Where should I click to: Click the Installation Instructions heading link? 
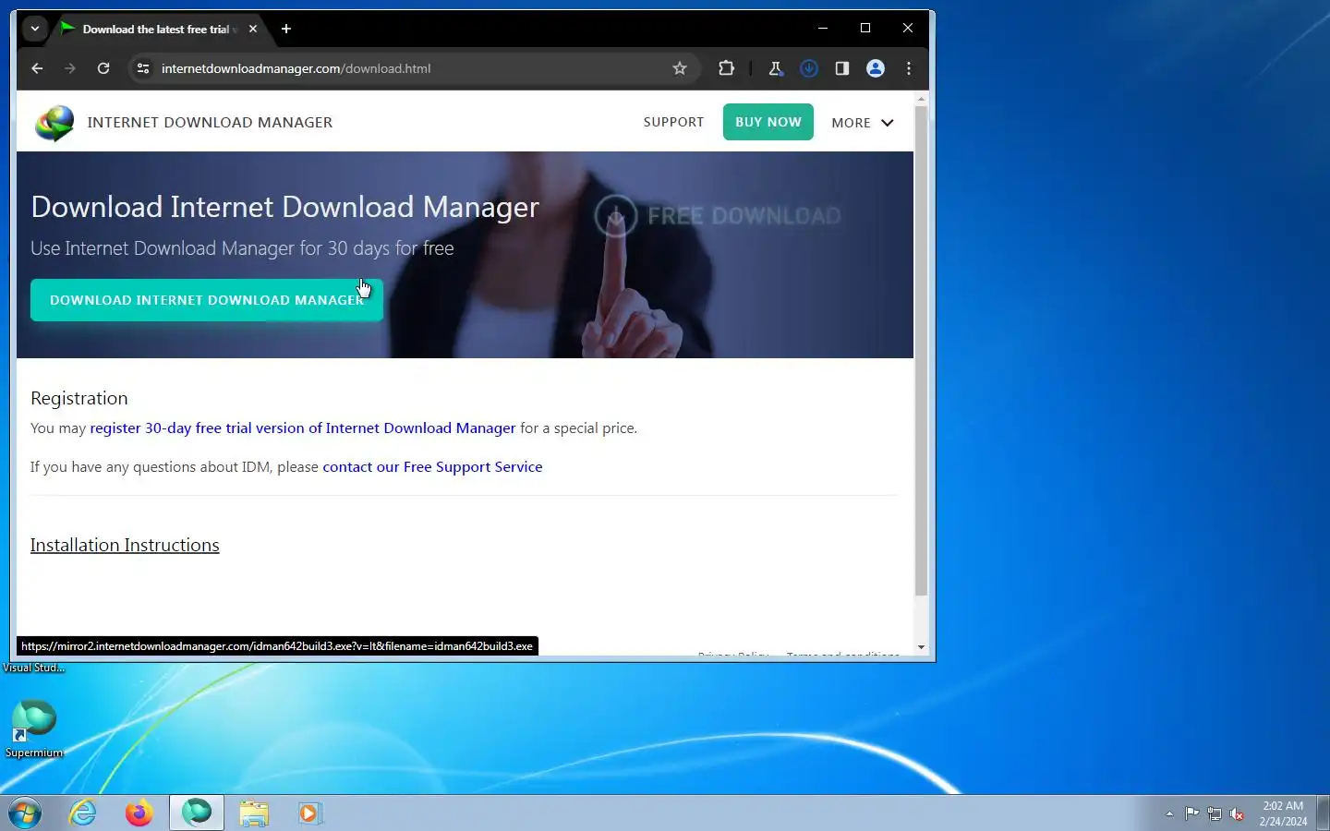[x=125, y=546]
